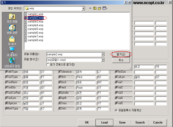The image size is (173, 127).
Task: Open My Documents (내 문서) shortcut
Action: [12, 41]
